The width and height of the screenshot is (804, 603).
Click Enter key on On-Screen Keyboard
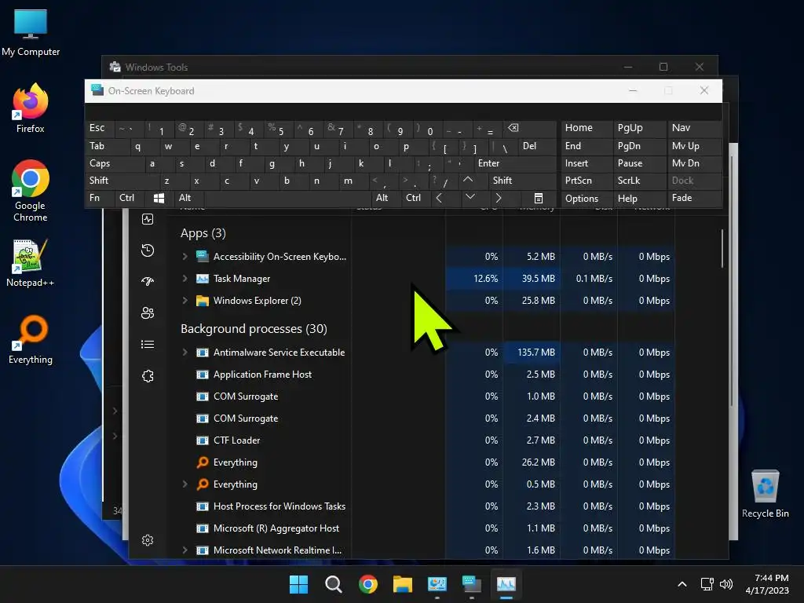(515, 163)
